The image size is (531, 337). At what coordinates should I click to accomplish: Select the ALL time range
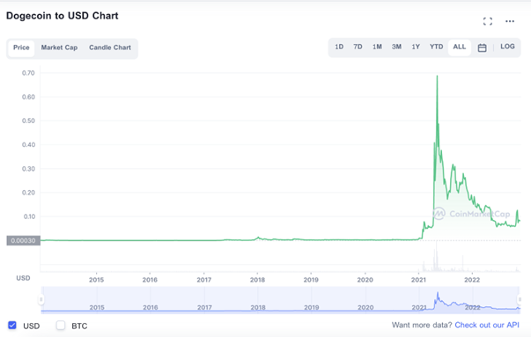pyautogui.click(x=460, y=47)
